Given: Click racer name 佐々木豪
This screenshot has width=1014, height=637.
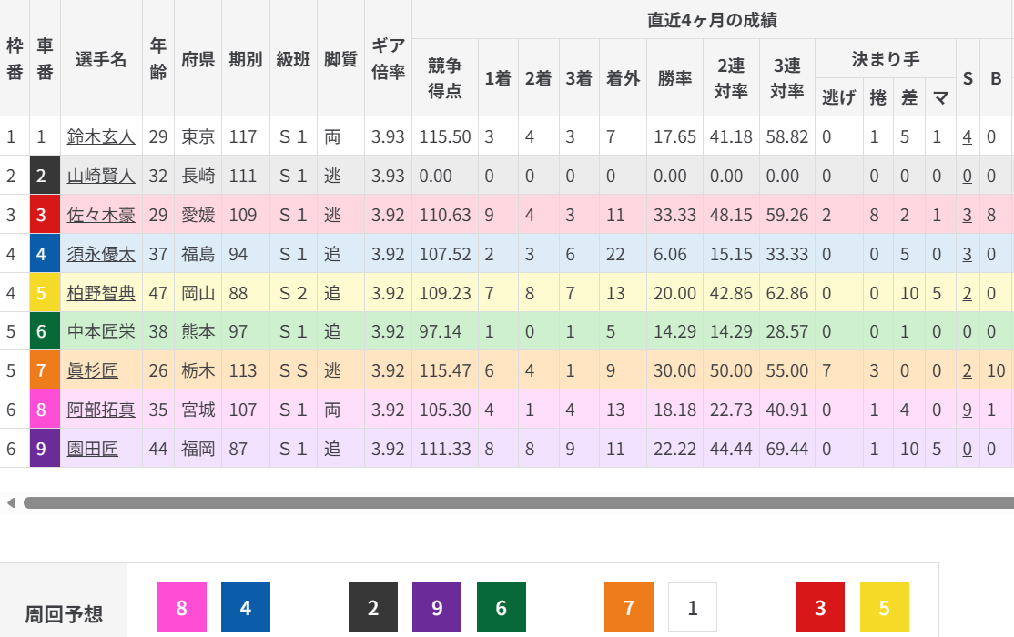Looking at the screenshot, I should click(101, 215).
